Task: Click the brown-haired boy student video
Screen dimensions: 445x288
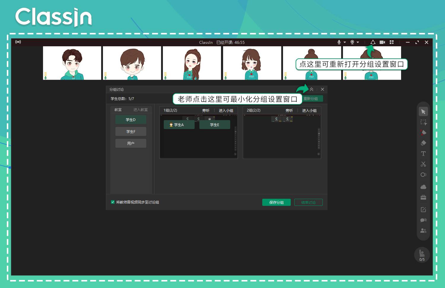Action: pos(132,63)
